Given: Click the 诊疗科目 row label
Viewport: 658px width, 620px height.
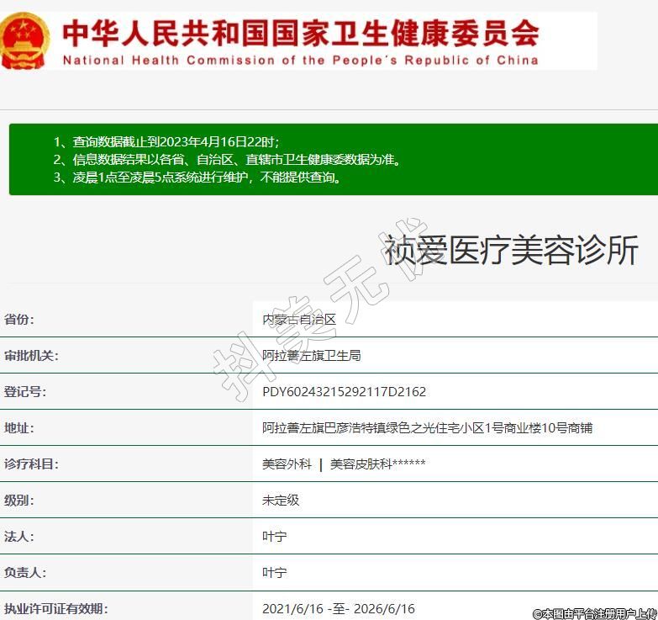Looking at the screenshot, I should point(31,464).
